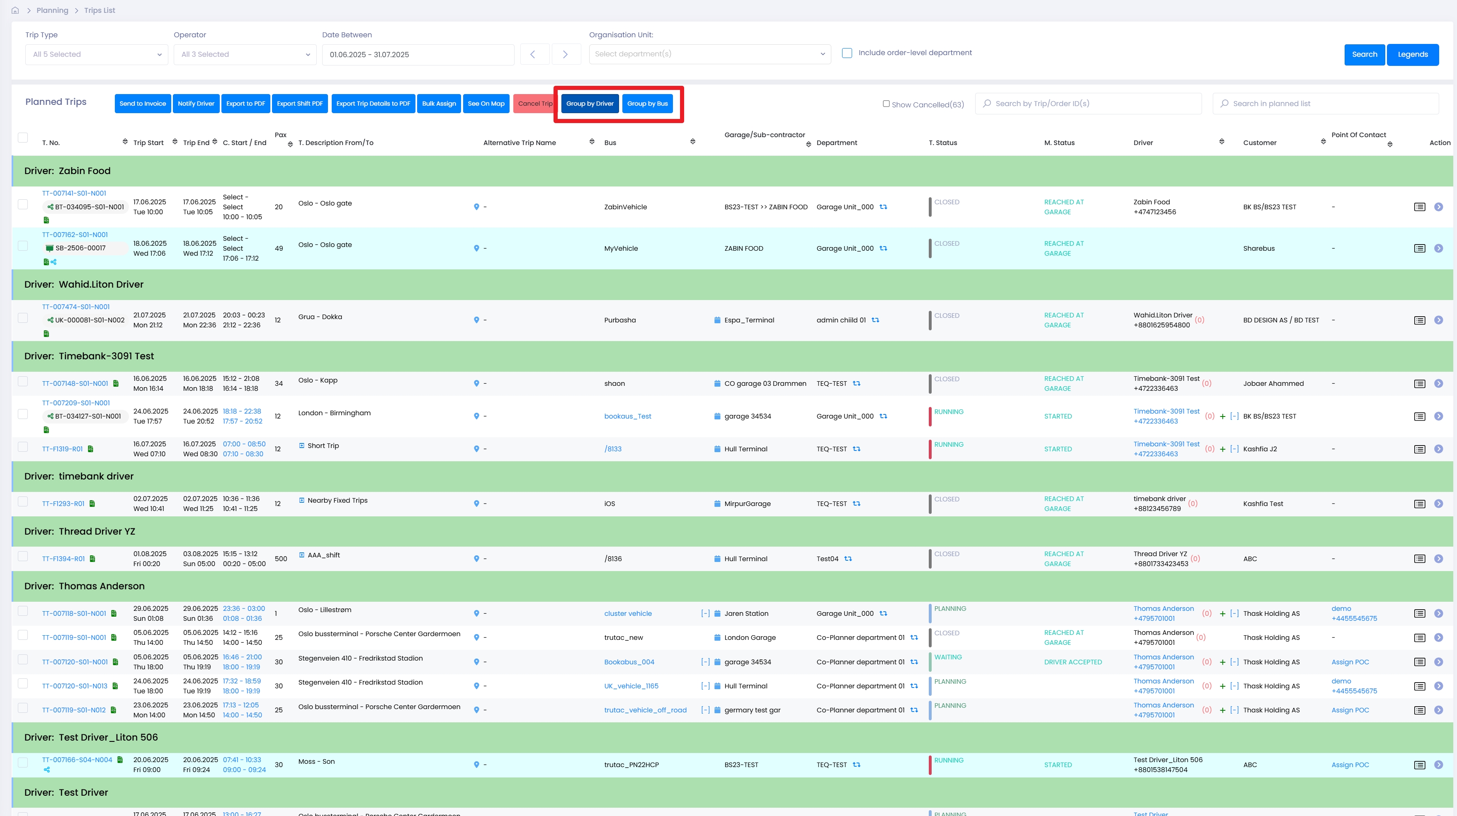Click short trip icon before Short Trip

click(x=302, y=446)
